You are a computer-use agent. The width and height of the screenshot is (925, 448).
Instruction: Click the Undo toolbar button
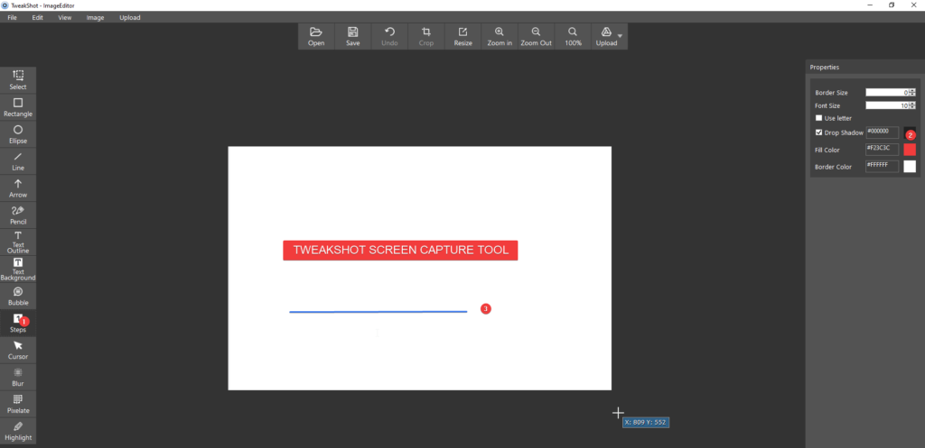tap(389, 36)
